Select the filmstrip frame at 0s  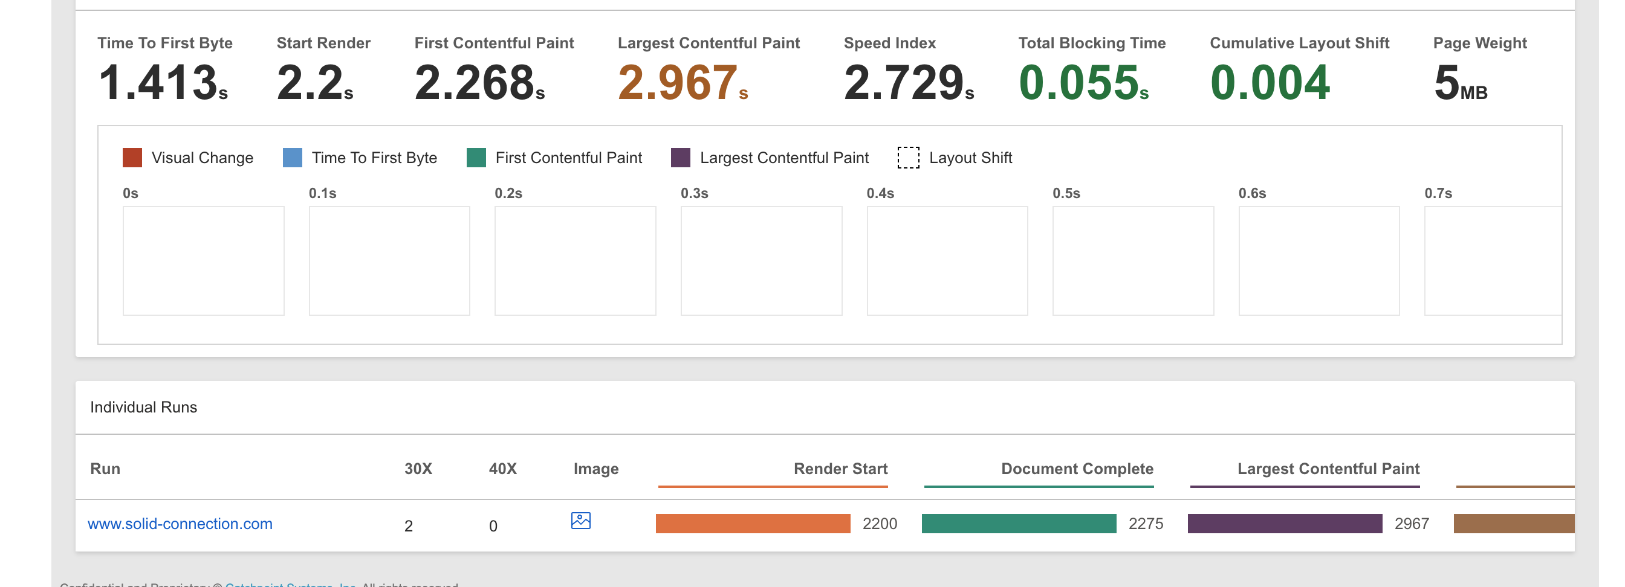pyautogui.click(x=203, y=261)
